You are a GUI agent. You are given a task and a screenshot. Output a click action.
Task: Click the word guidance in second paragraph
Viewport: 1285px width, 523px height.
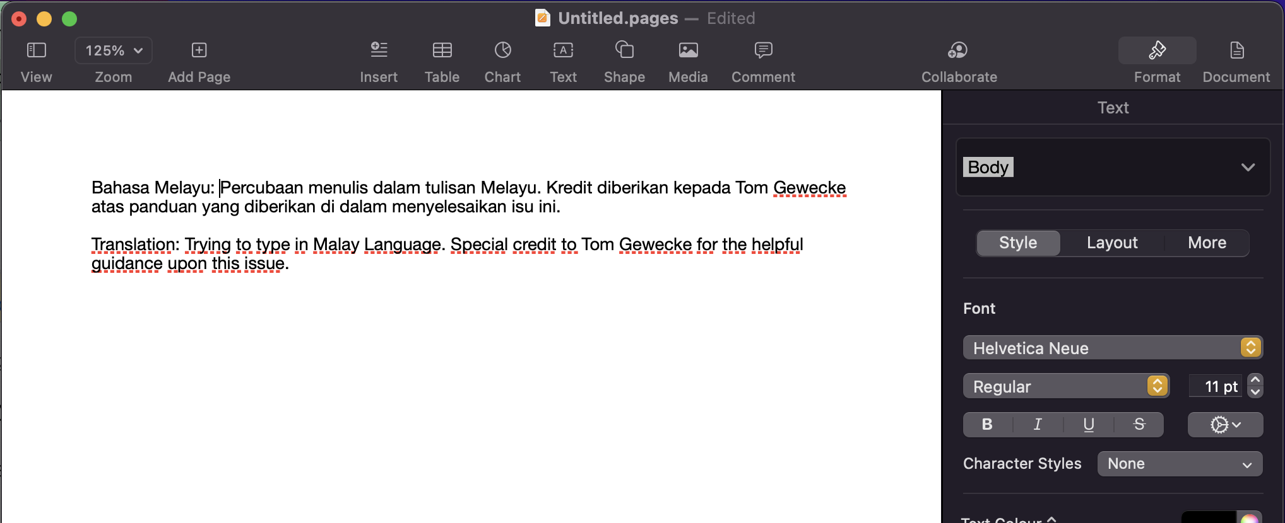127,263
